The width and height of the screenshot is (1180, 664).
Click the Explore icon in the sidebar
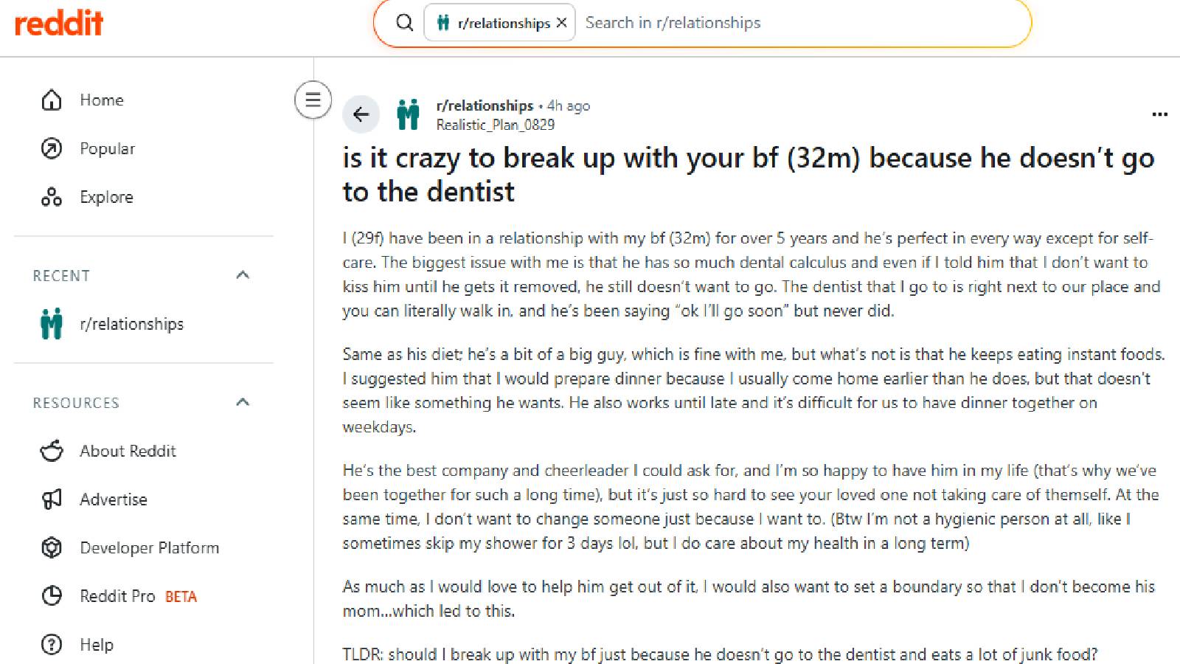click(x=52, y=197)
